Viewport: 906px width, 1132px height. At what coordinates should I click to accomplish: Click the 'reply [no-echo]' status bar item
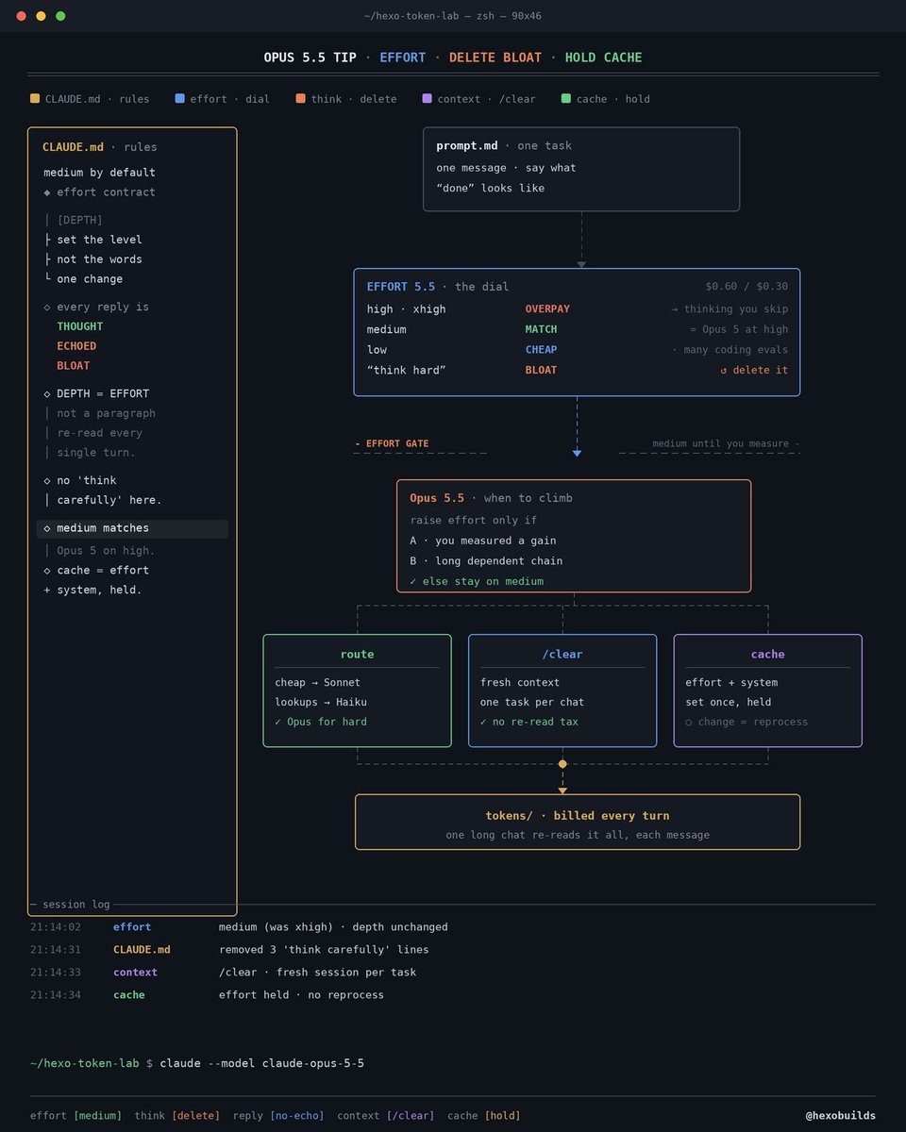click(278, 1116)
